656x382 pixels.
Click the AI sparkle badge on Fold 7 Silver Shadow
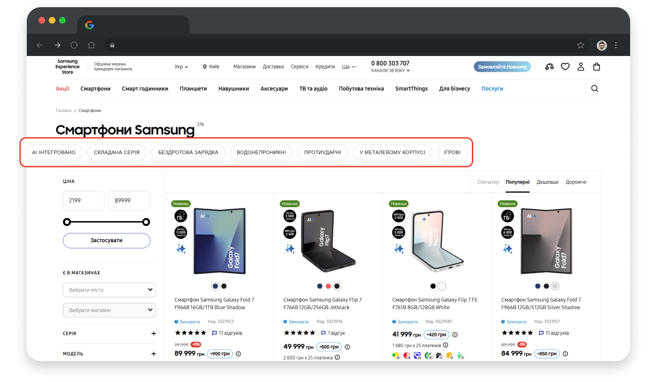(x=507, y=249)
